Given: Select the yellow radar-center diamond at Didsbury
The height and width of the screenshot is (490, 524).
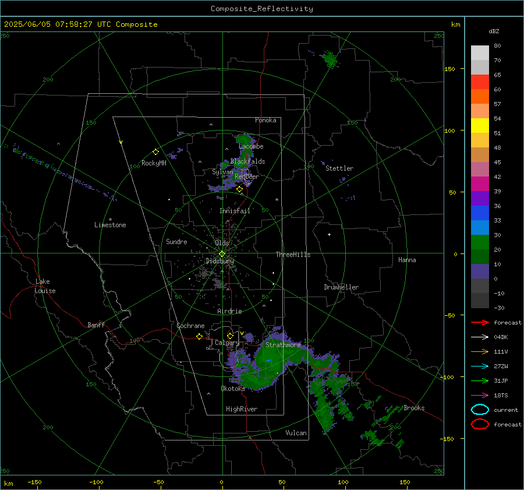Looking at the screenshot, I should click(x=222, y=254).
